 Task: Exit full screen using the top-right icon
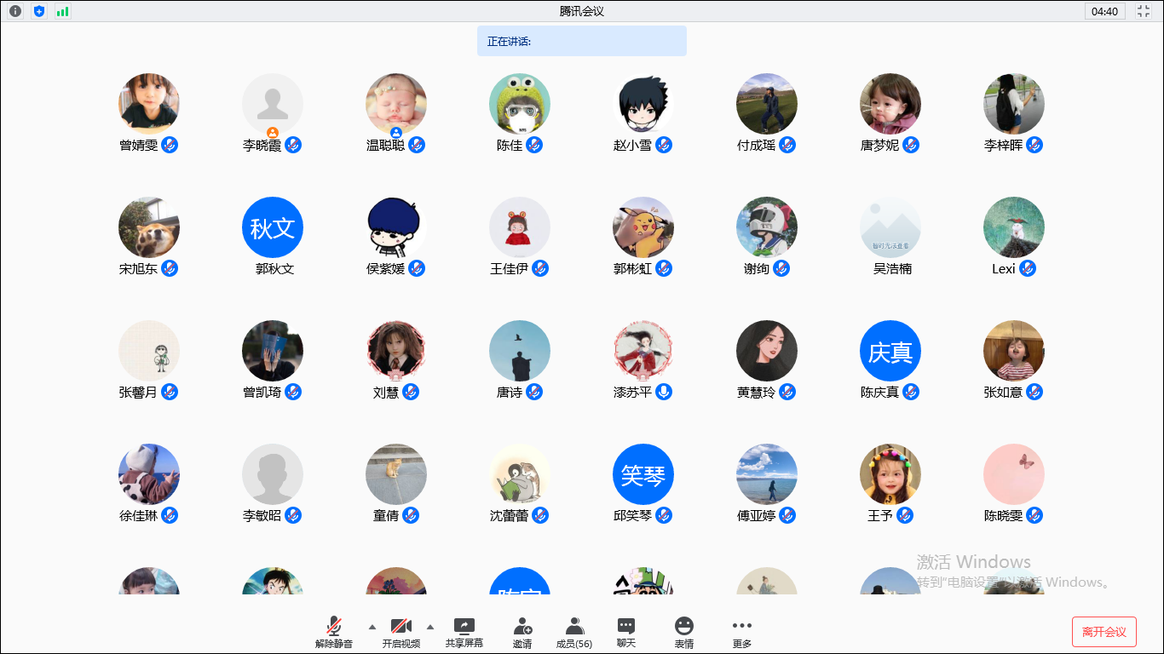point(1144,11)
